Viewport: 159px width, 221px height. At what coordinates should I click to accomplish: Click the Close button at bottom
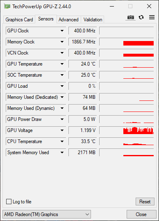(x=141, y=214)
